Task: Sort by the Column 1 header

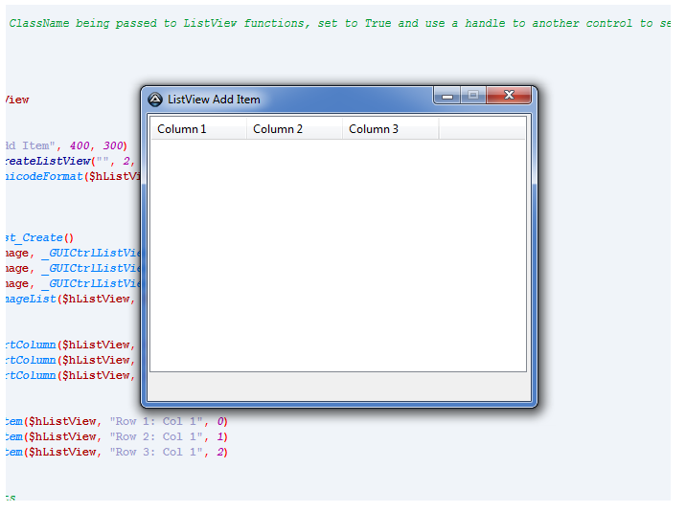Action: point(197,129)
